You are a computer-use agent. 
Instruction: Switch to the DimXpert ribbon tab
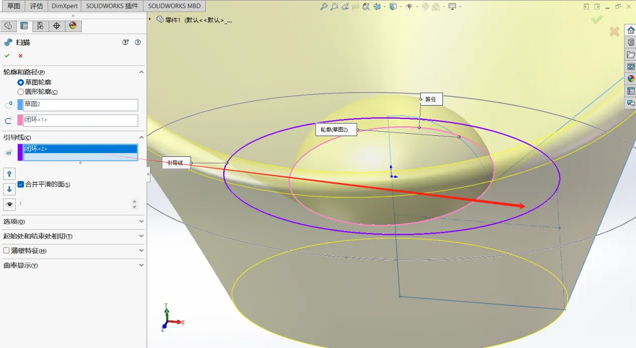pos(65,6)
